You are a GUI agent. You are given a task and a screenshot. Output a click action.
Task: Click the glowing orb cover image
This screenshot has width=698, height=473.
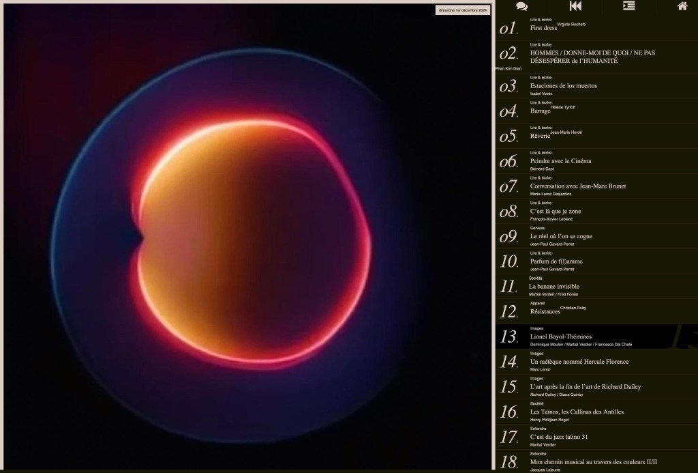(247, 238)
